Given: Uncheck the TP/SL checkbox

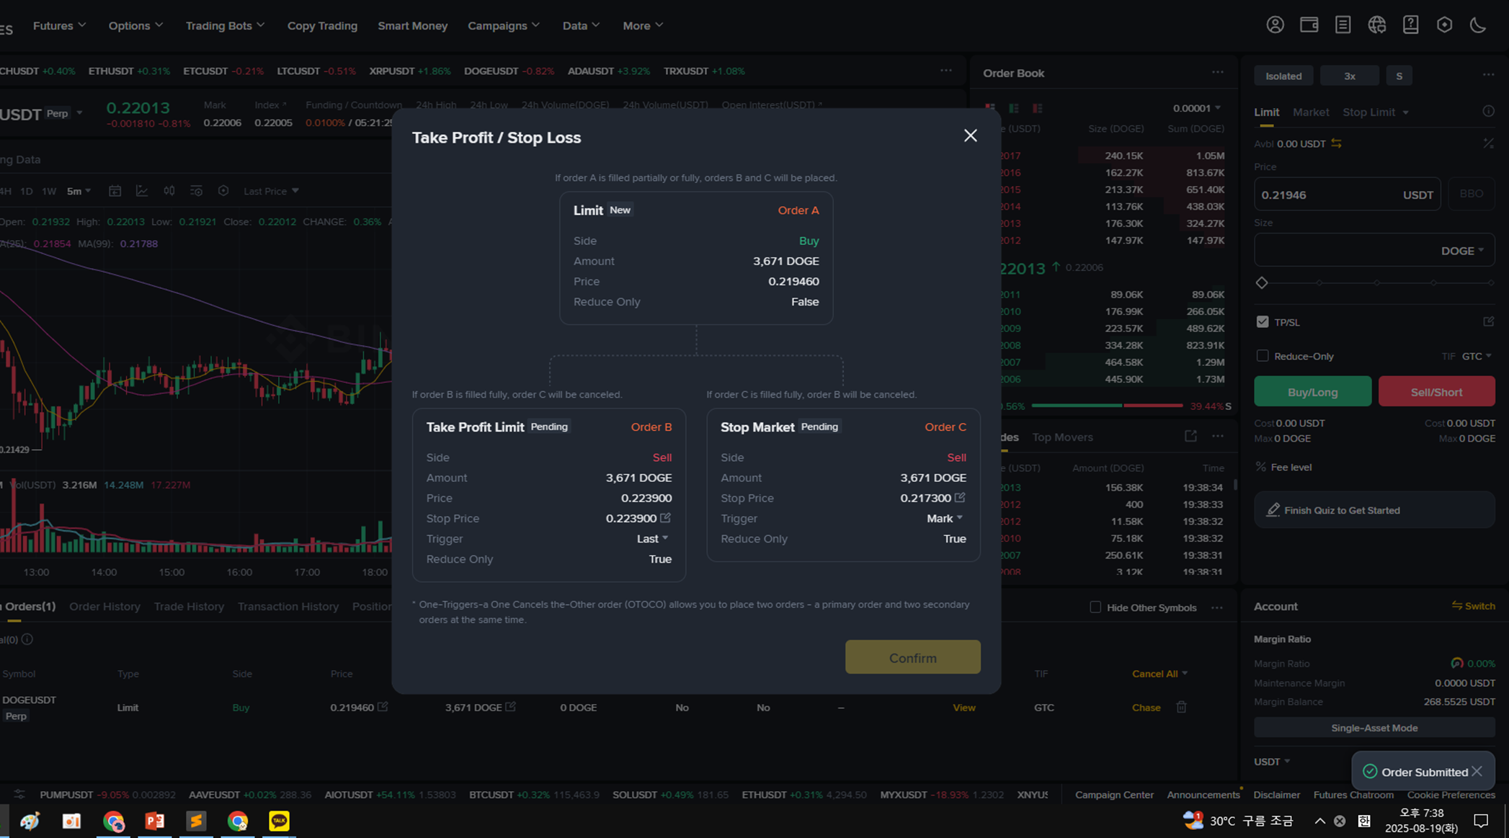Looking at the screenshot, I should click(1262, 322).
